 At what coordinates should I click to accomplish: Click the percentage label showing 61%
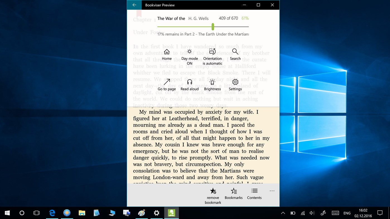tap(245, 18)
